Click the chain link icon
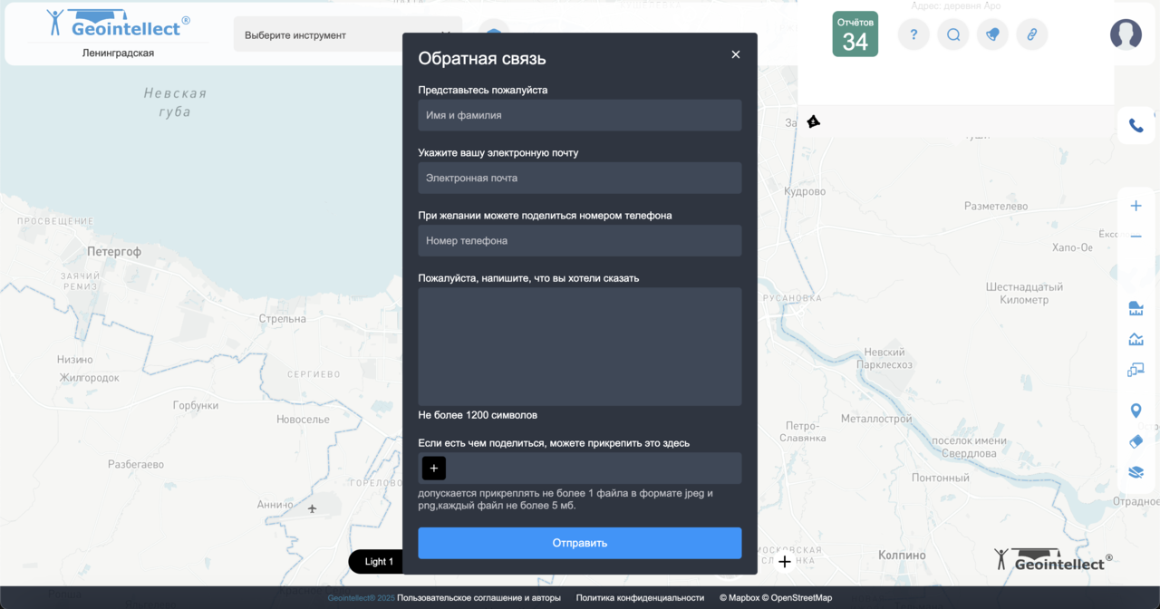 (x=1031, y=35)
